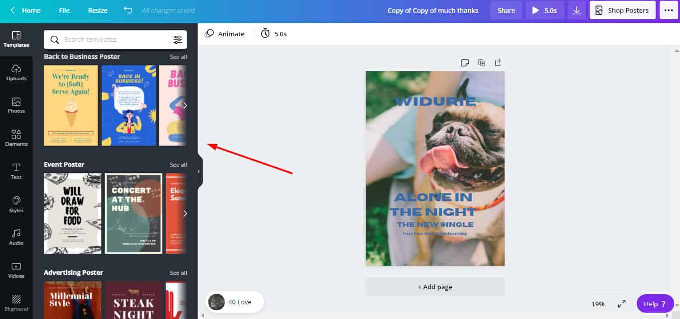Open the Photos sidebar panel
The height and width of the screenshot is (319, 680).
click(16, 105)
